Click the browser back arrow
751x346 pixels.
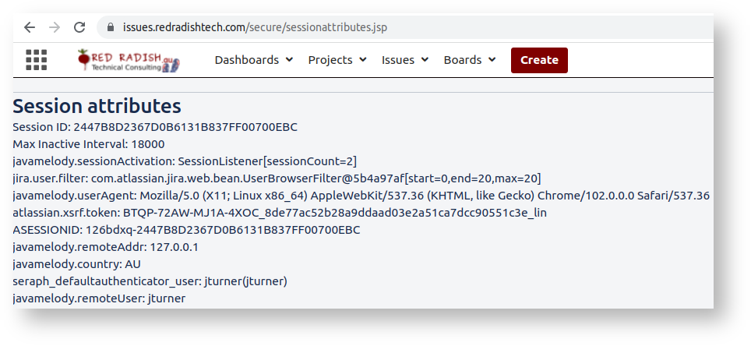[30, 27]
